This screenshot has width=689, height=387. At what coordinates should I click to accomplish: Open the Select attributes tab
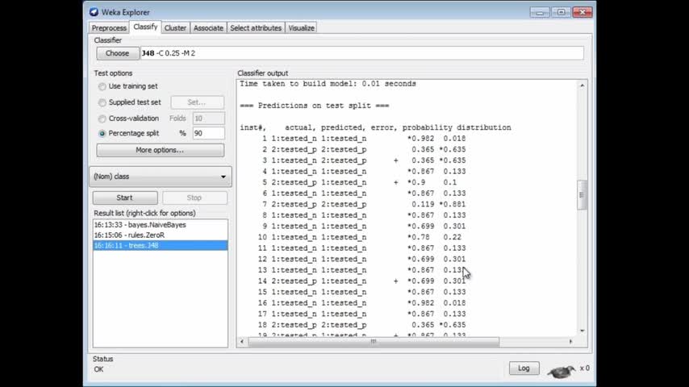click(256, 27)
